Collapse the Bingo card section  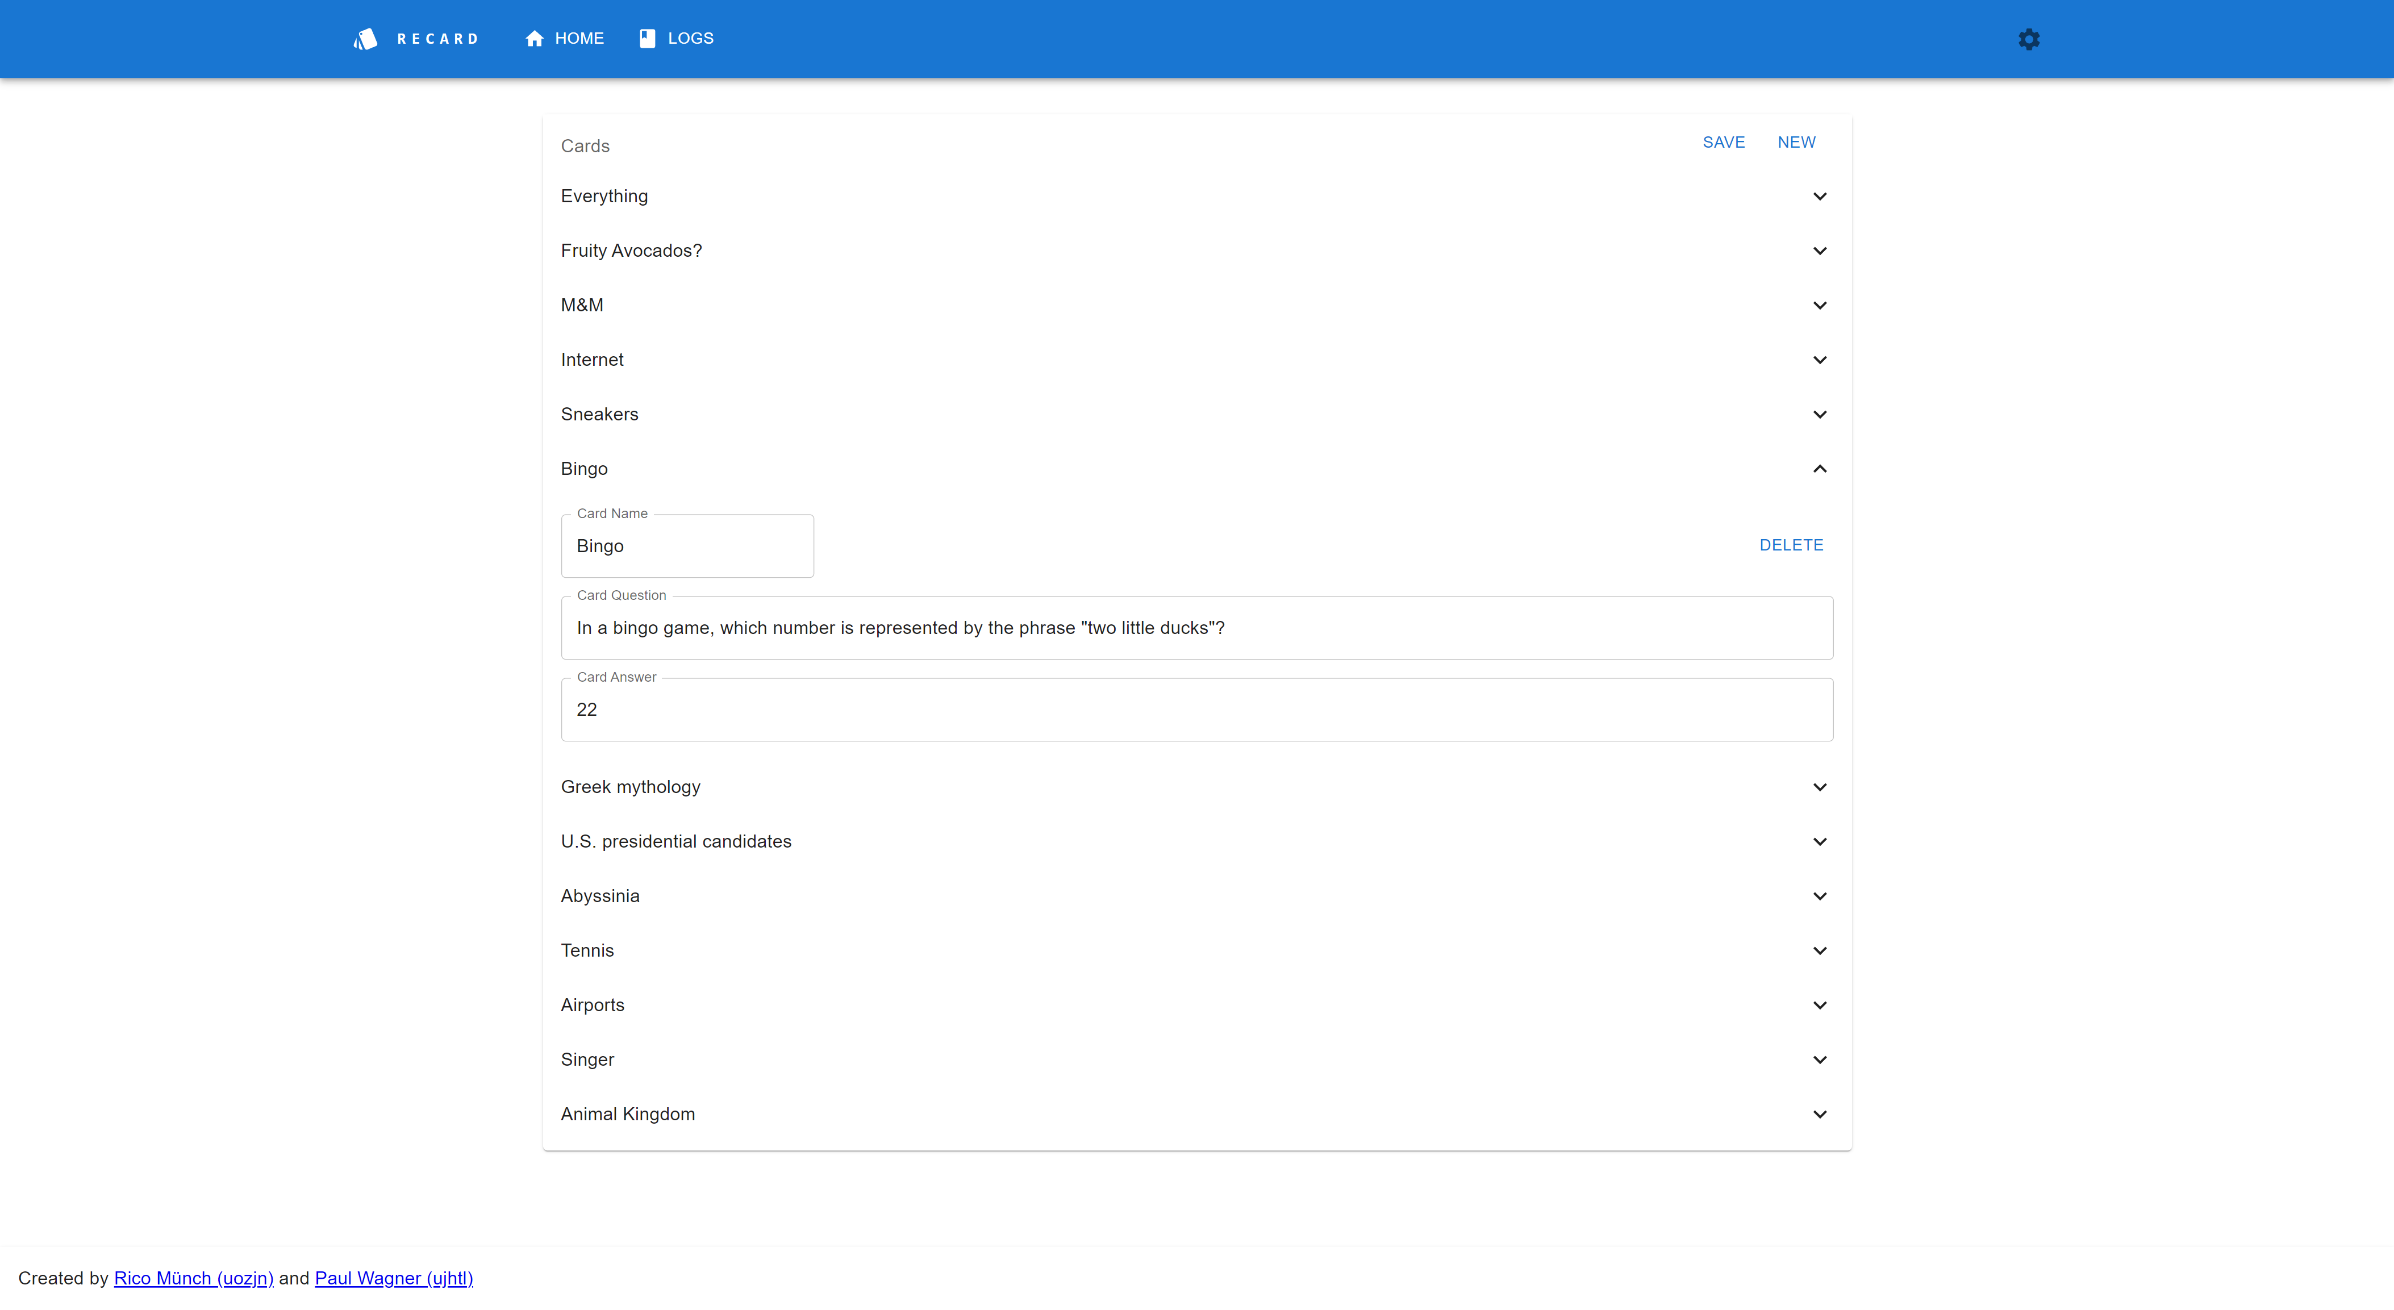(x=1820, y=469)
